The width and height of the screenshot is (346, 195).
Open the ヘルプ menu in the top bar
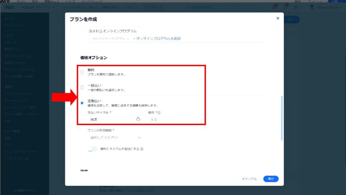coord(131,7)
